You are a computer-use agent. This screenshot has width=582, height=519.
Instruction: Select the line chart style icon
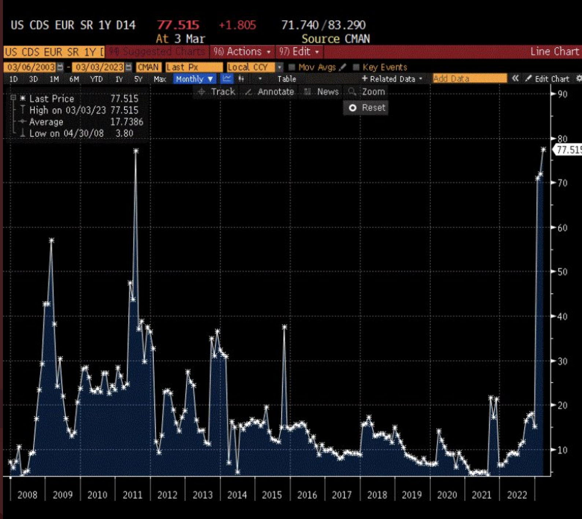227,79
